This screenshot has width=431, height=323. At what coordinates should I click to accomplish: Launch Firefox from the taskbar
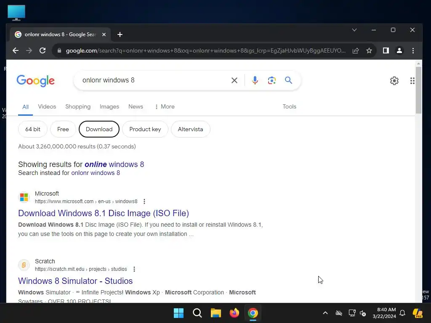(234, 313)
